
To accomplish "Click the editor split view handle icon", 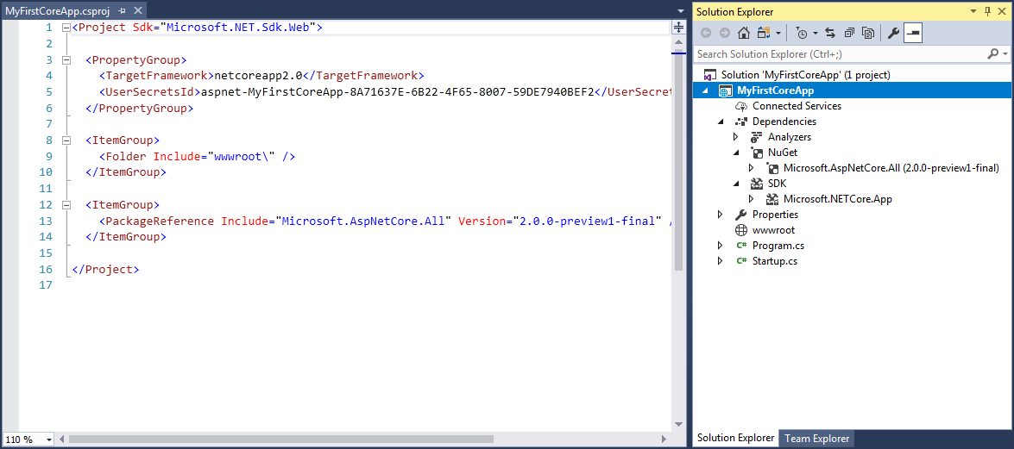I will click(x=679, y=27).
